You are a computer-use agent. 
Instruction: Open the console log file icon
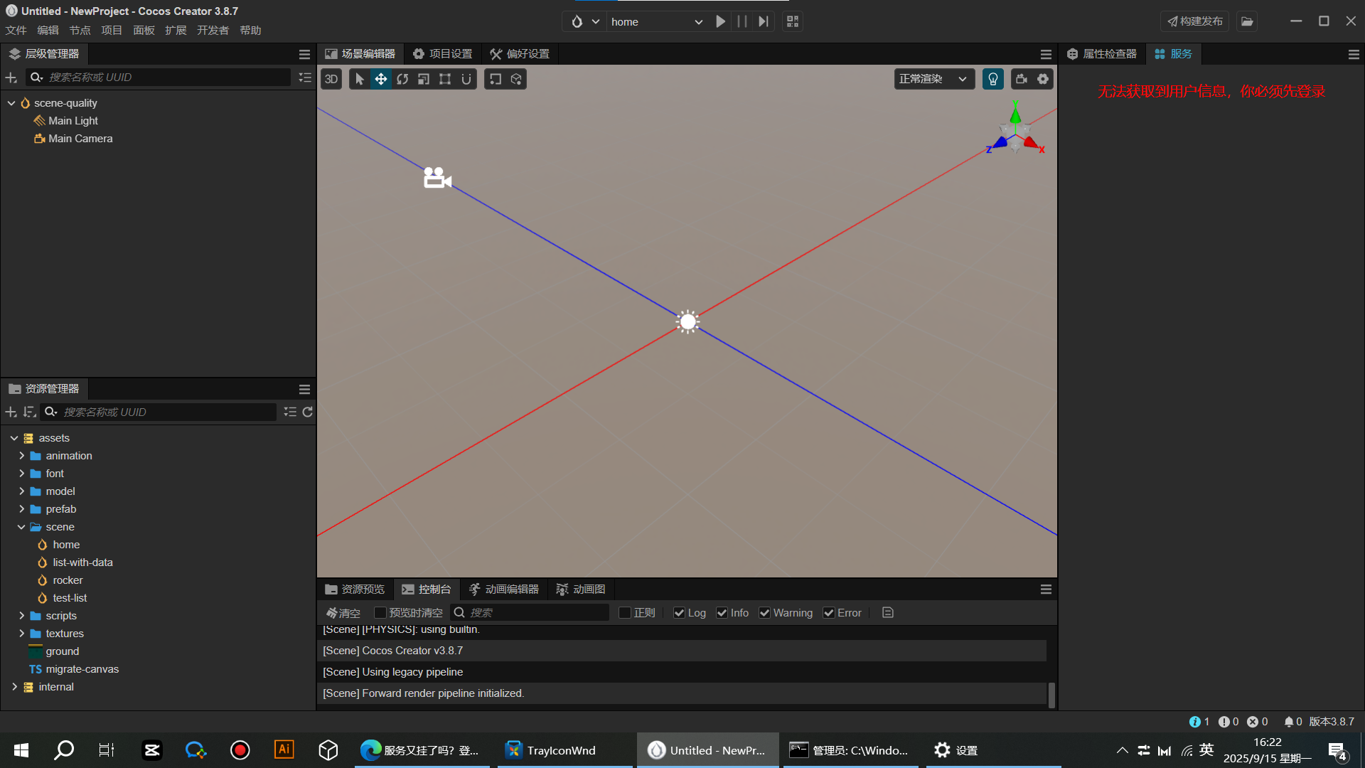888,613
